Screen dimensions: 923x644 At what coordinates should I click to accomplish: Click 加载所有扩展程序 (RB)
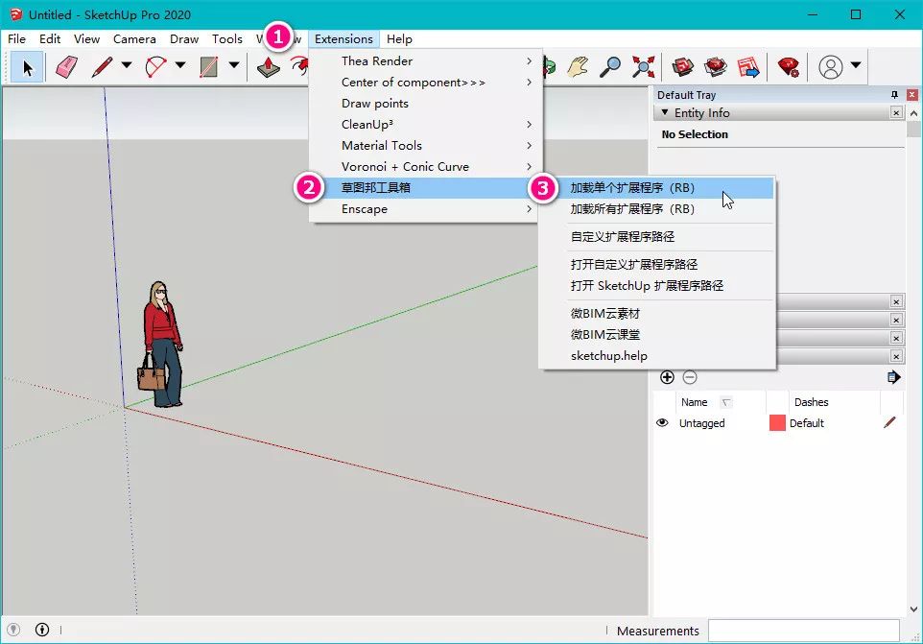click(657, 209)
